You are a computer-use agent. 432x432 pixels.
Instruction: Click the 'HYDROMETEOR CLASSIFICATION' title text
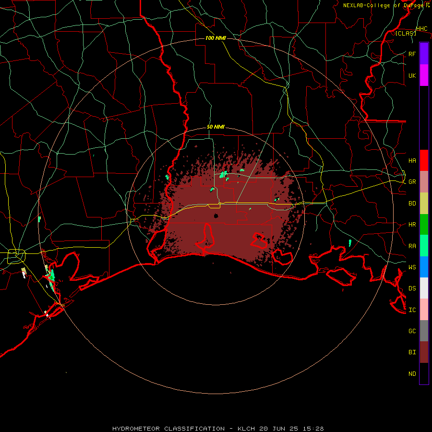click(168, 429)
